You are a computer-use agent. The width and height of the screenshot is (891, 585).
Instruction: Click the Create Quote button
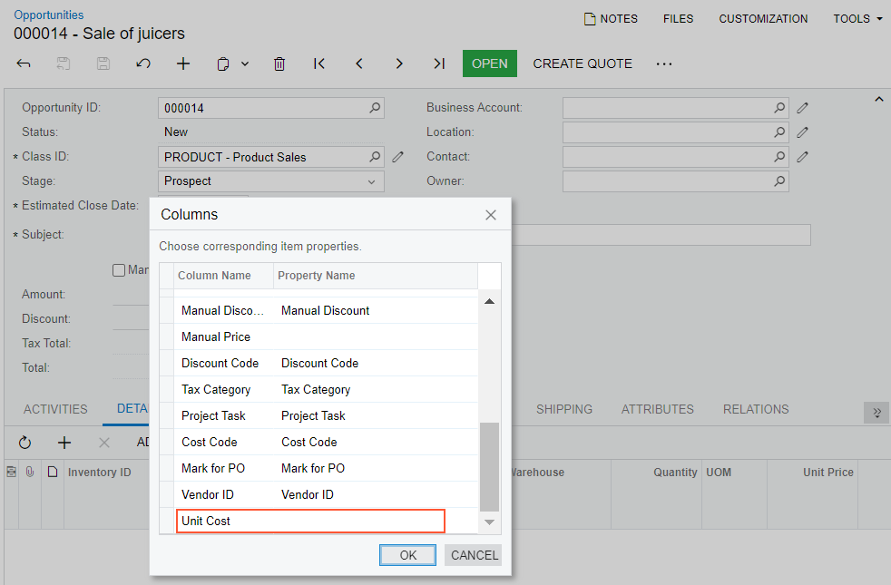[x=583, y=63]
